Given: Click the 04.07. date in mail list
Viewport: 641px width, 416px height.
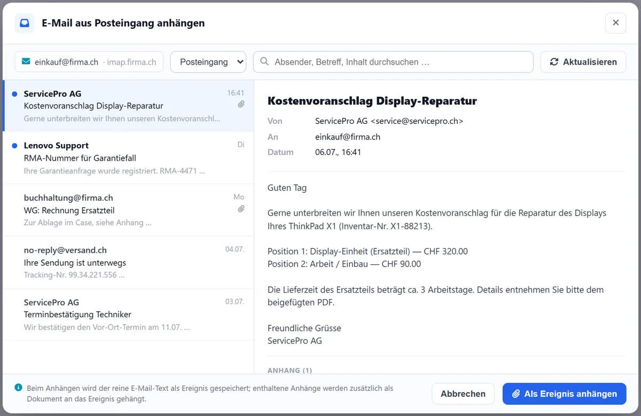Looking at the screenshot, I should 235,249.
